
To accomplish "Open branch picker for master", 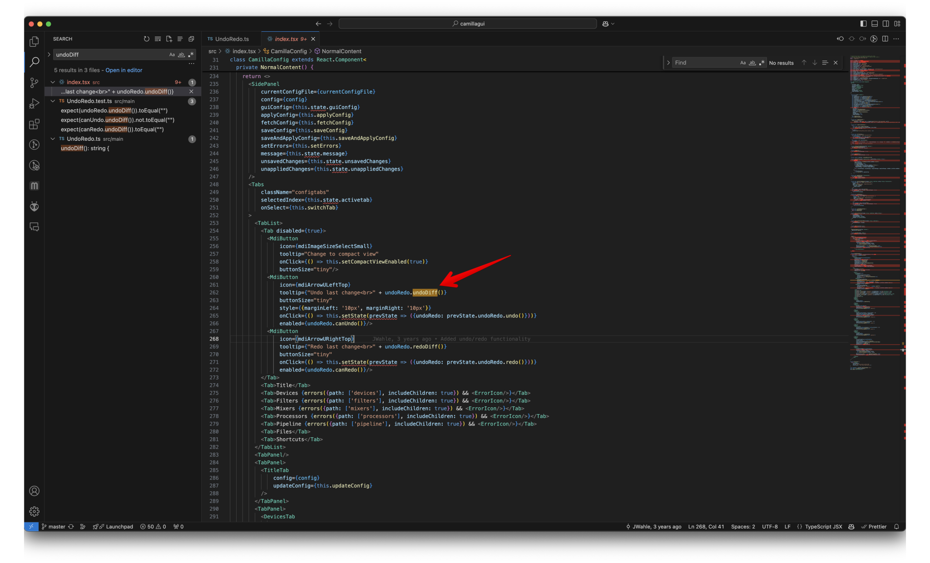I will [x=54, y=527].
